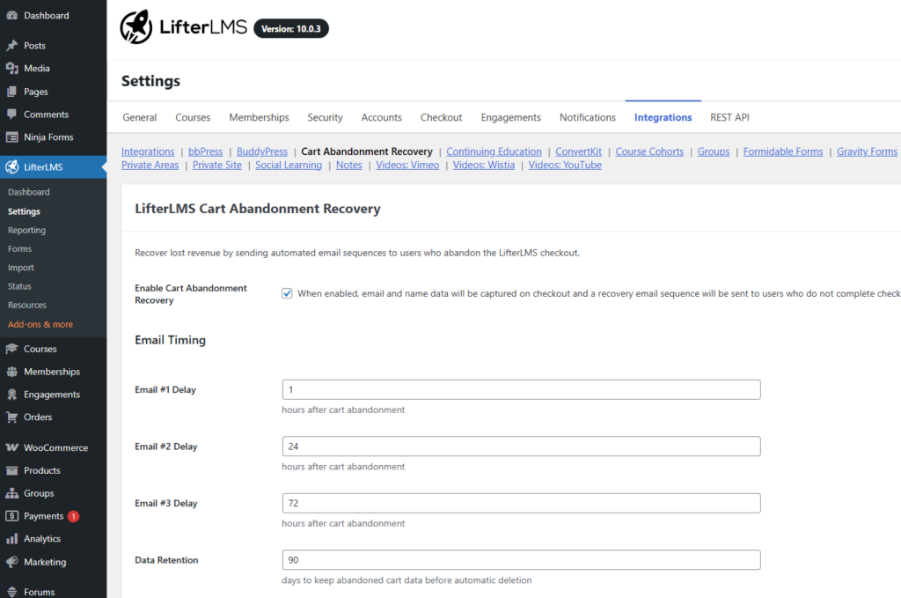This screenshot has height=598, width=901.
Task: Open the Videos: Wistia link
Action: point(484,165)
